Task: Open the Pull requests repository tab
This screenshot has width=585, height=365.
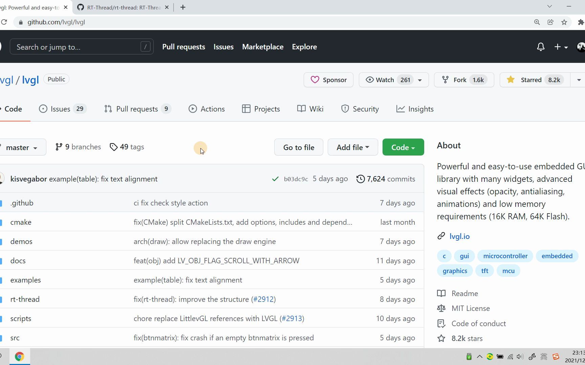Action: [x=137, y=109]
